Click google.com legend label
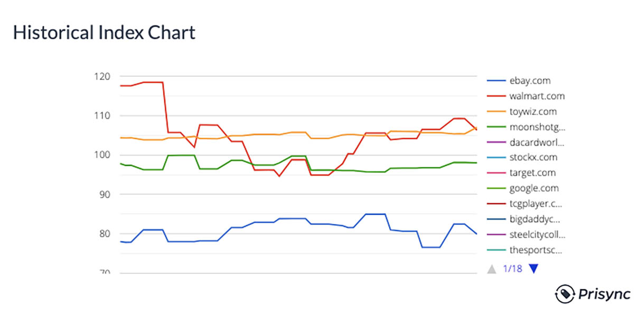637x312 pixels. [x=533, y=188]
